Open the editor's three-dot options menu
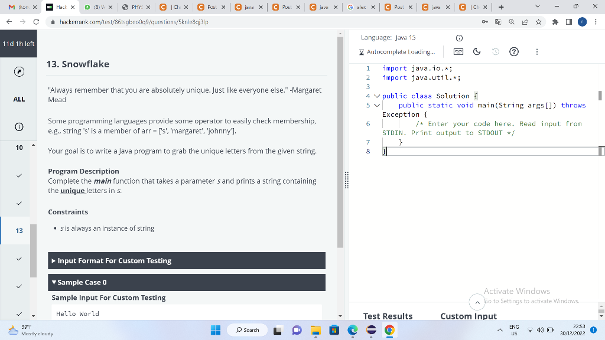 point(536,51)
